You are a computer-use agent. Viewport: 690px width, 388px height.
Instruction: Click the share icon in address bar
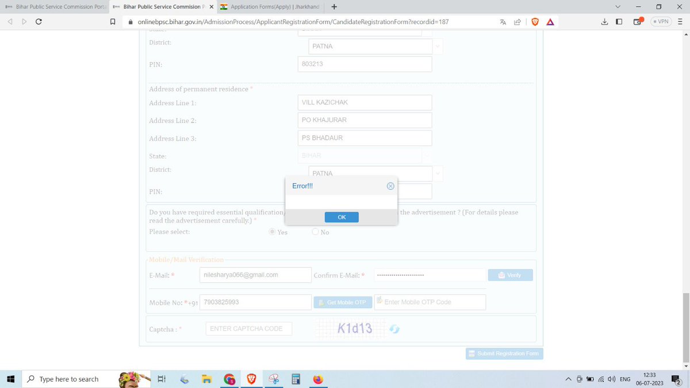pos(517,22)
